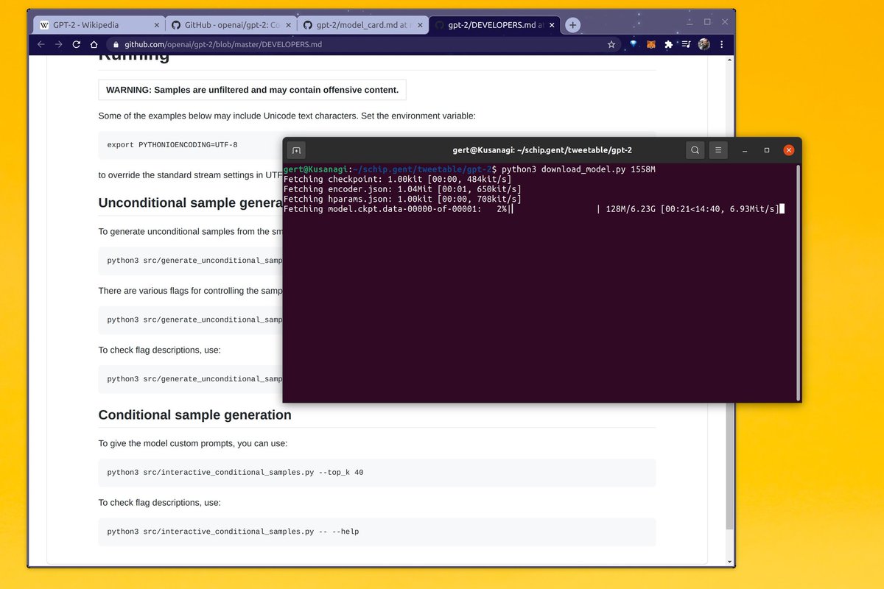The height and width of the screenshot is (589, 884).
Task: Click the 'Some of the examples below' paragraph
Action: coord(287,116)
